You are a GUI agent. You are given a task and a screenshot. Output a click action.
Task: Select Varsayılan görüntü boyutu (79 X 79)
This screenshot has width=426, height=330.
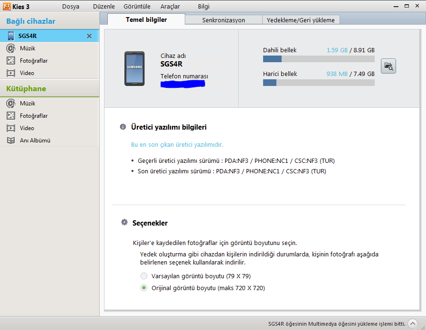[144, 276]
